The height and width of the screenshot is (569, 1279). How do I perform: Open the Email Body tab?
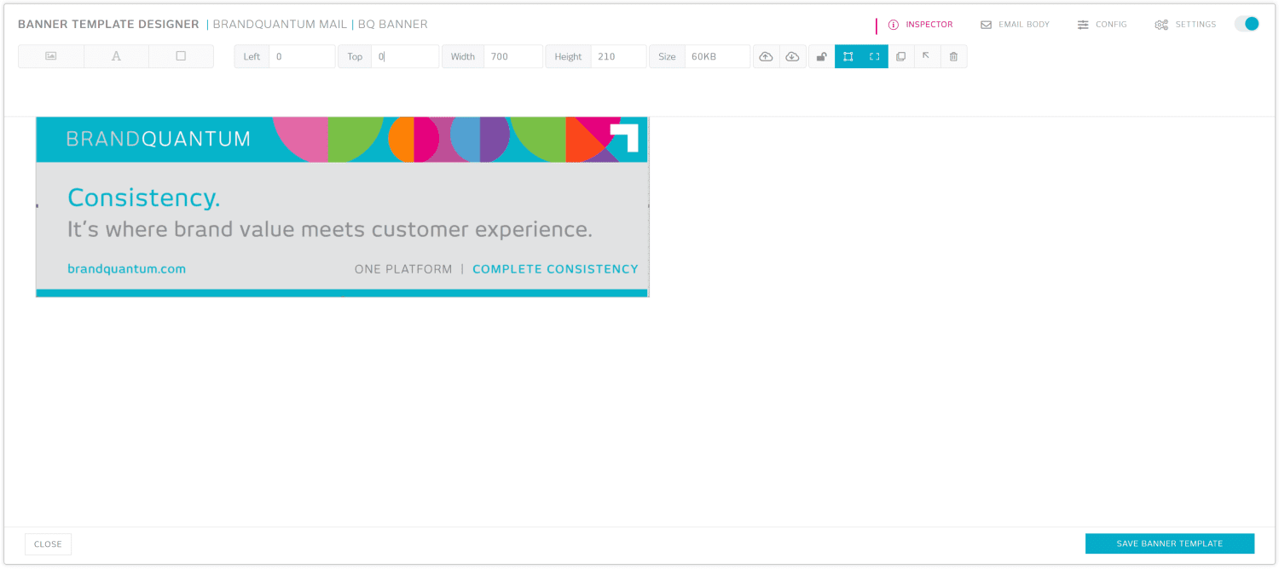pos(1015,25)
